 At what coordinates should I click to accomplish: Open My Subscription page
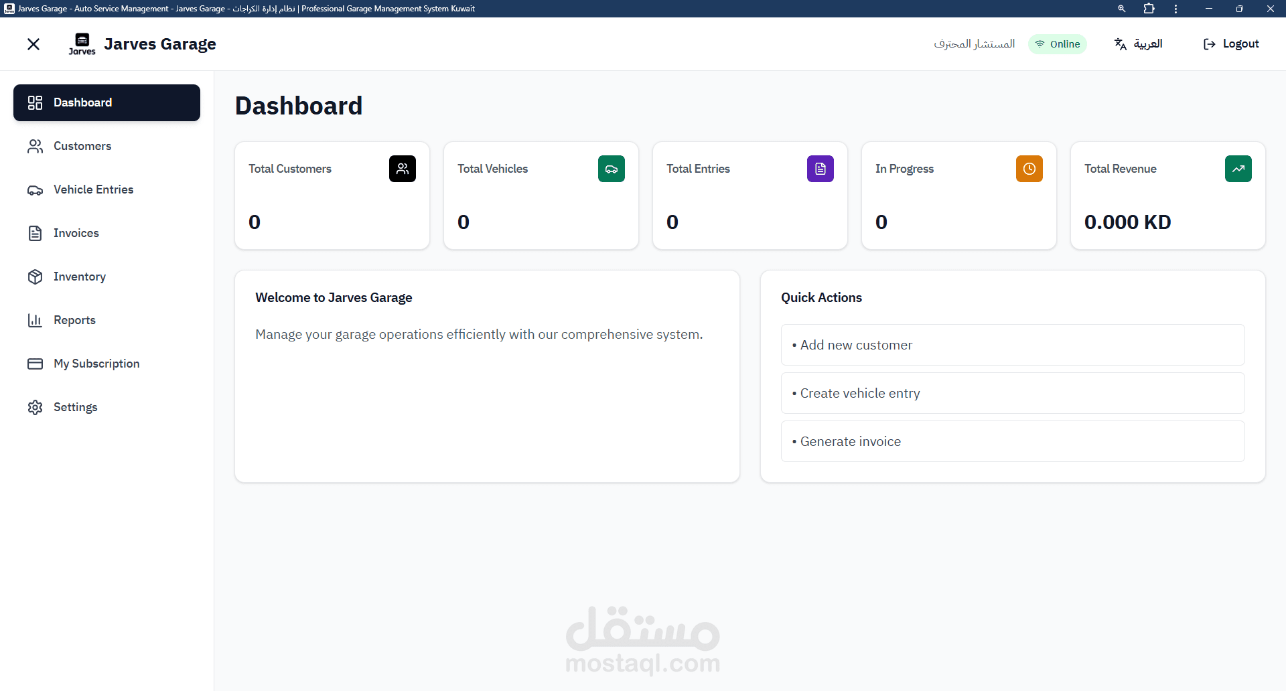pos(106,364)
